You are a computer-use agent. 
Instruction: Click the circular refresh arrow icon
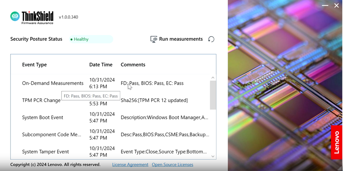pos(211,39)
